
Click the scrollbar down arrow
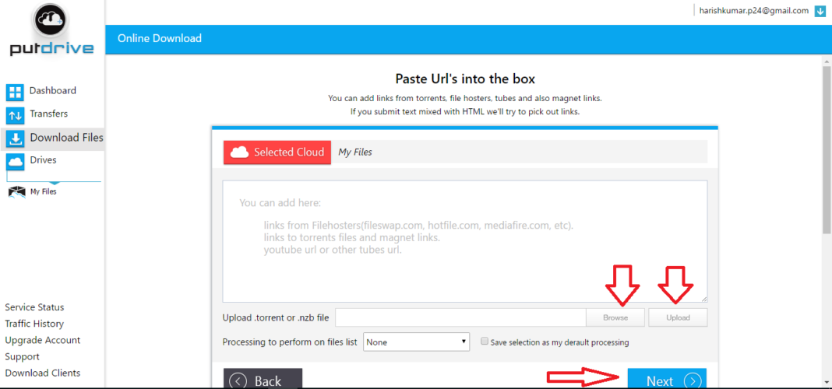tap(827, 381)
